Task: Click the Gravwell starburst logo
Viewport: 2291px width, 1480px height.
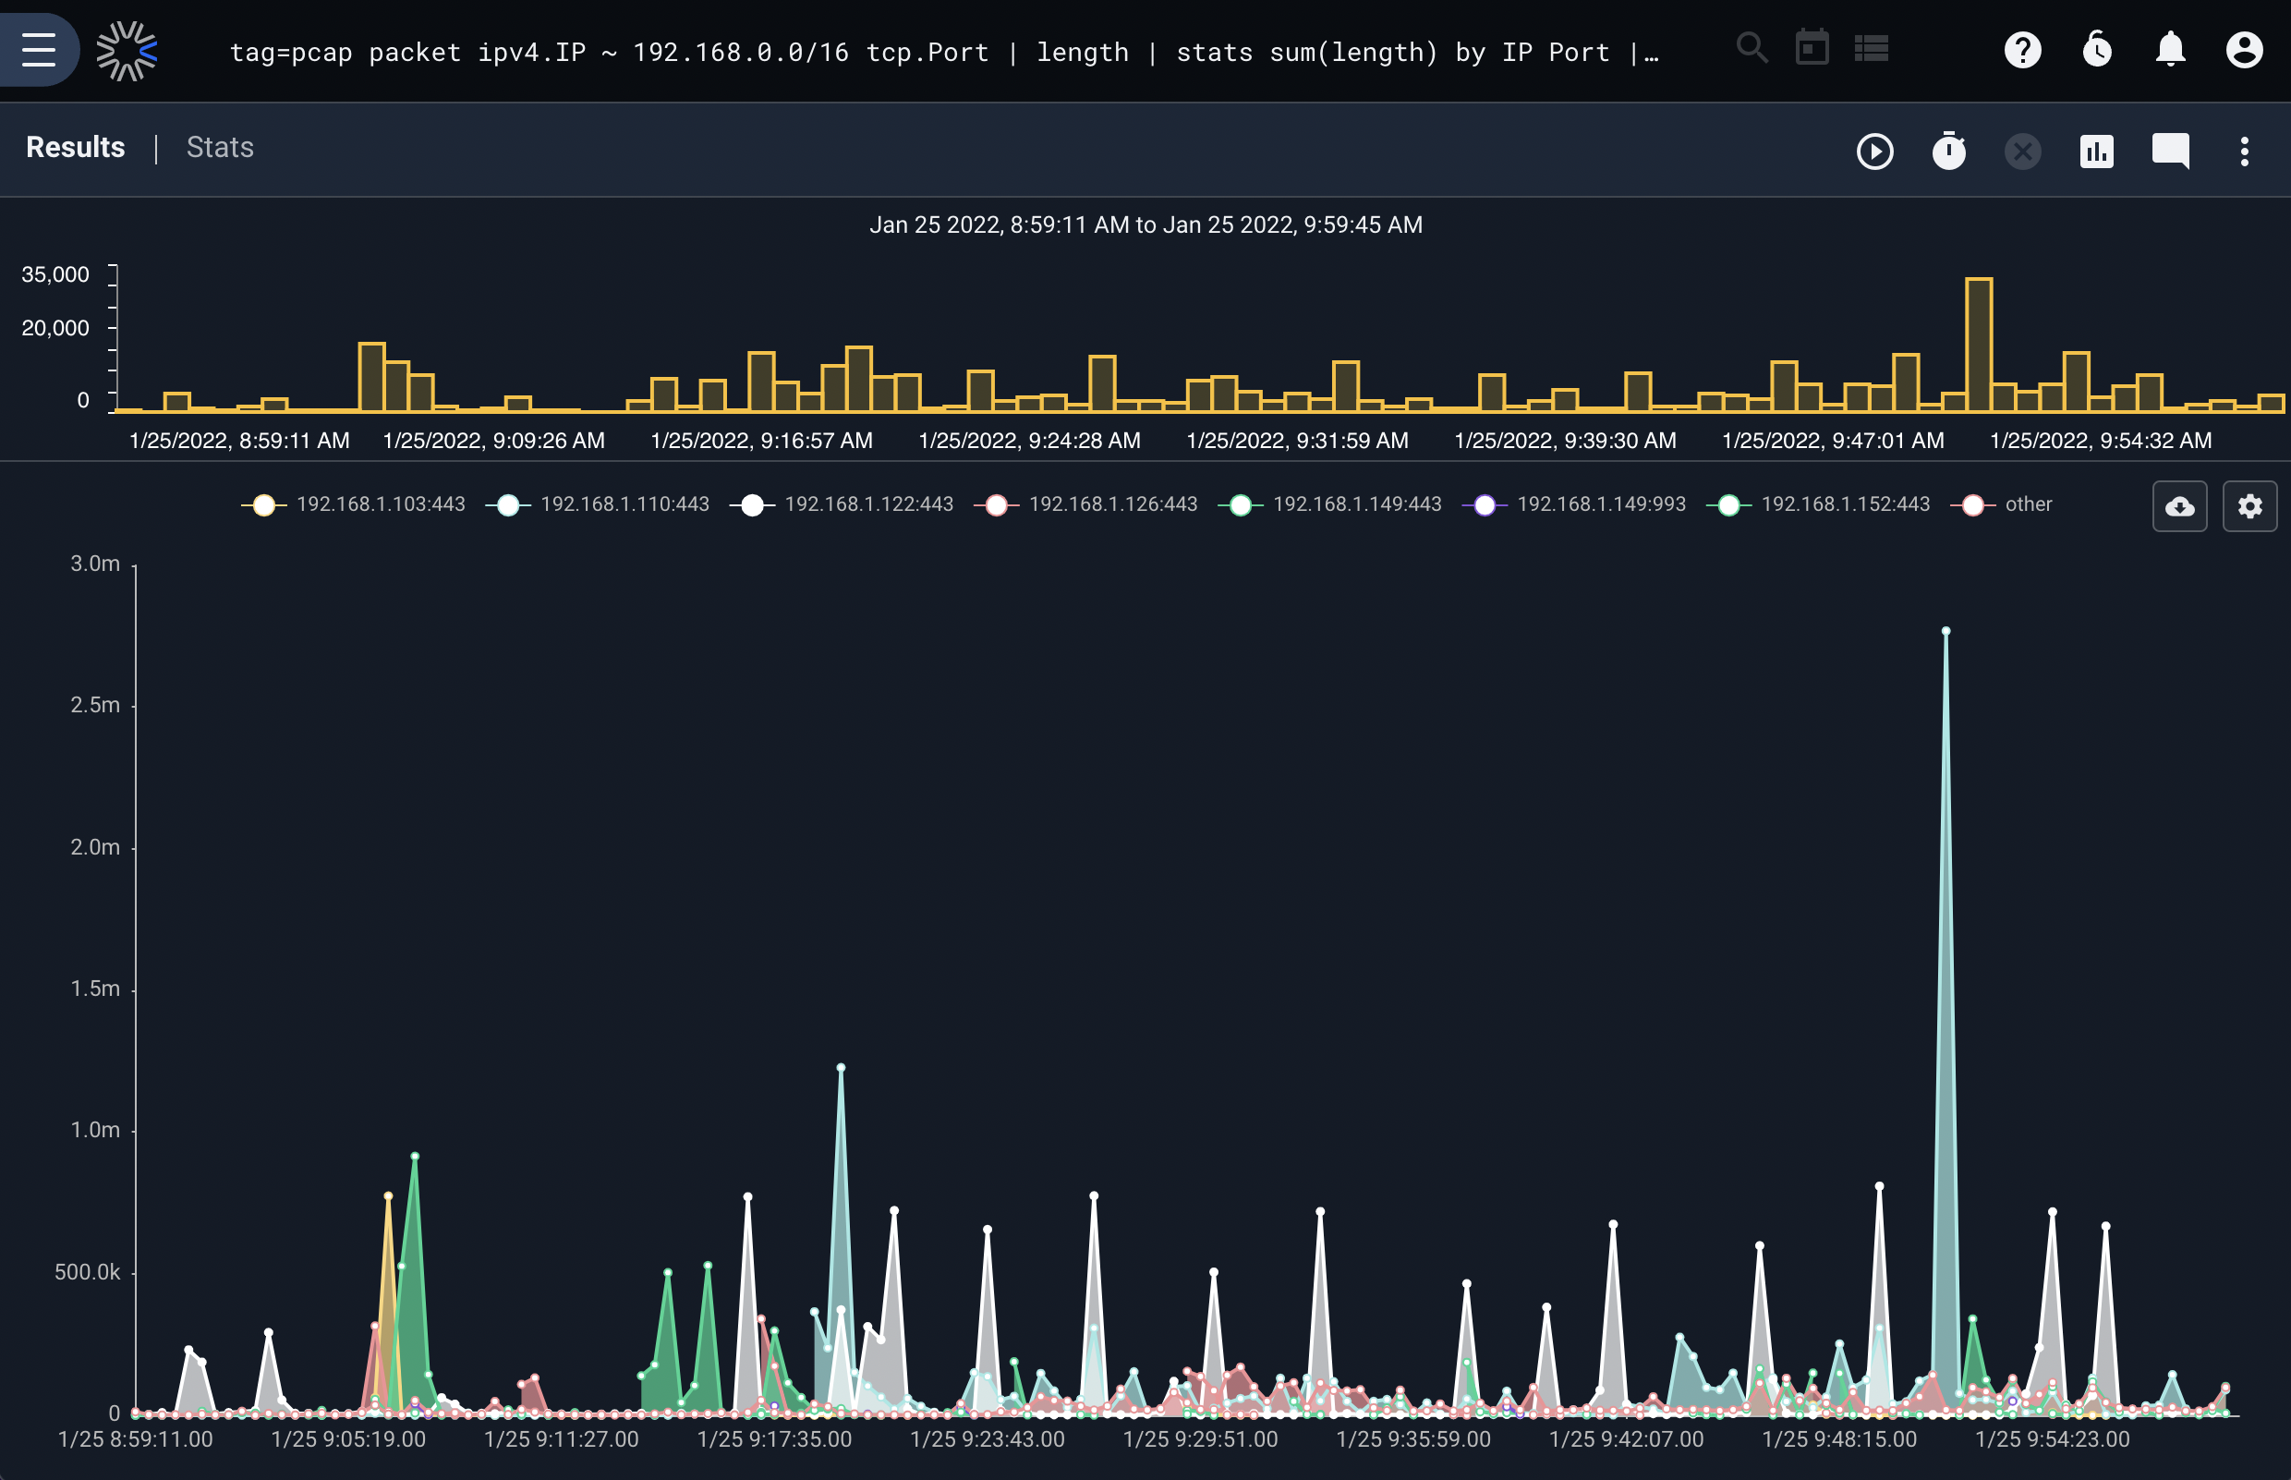Action: pos(127,50)
